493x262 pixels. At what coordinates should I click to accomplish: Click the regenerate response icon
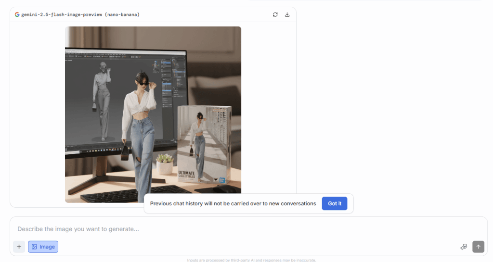[275, 14]
